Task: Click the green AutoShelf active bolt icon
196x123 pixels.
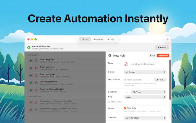Action: coord(29,47)
